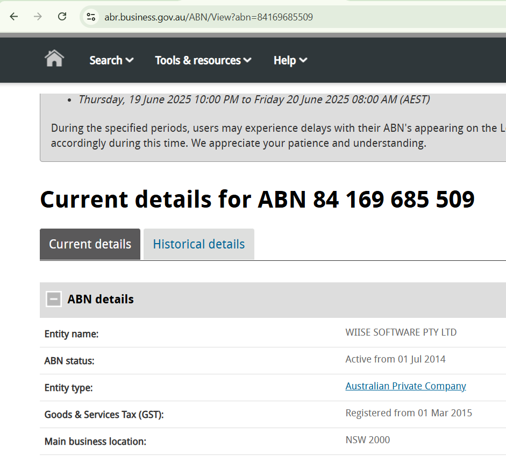
Task: Toggle the ABN details section header
Action: tap(99, 299)
